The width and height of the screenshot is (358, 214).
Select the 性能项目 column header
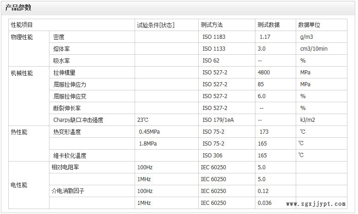point(22,25)
